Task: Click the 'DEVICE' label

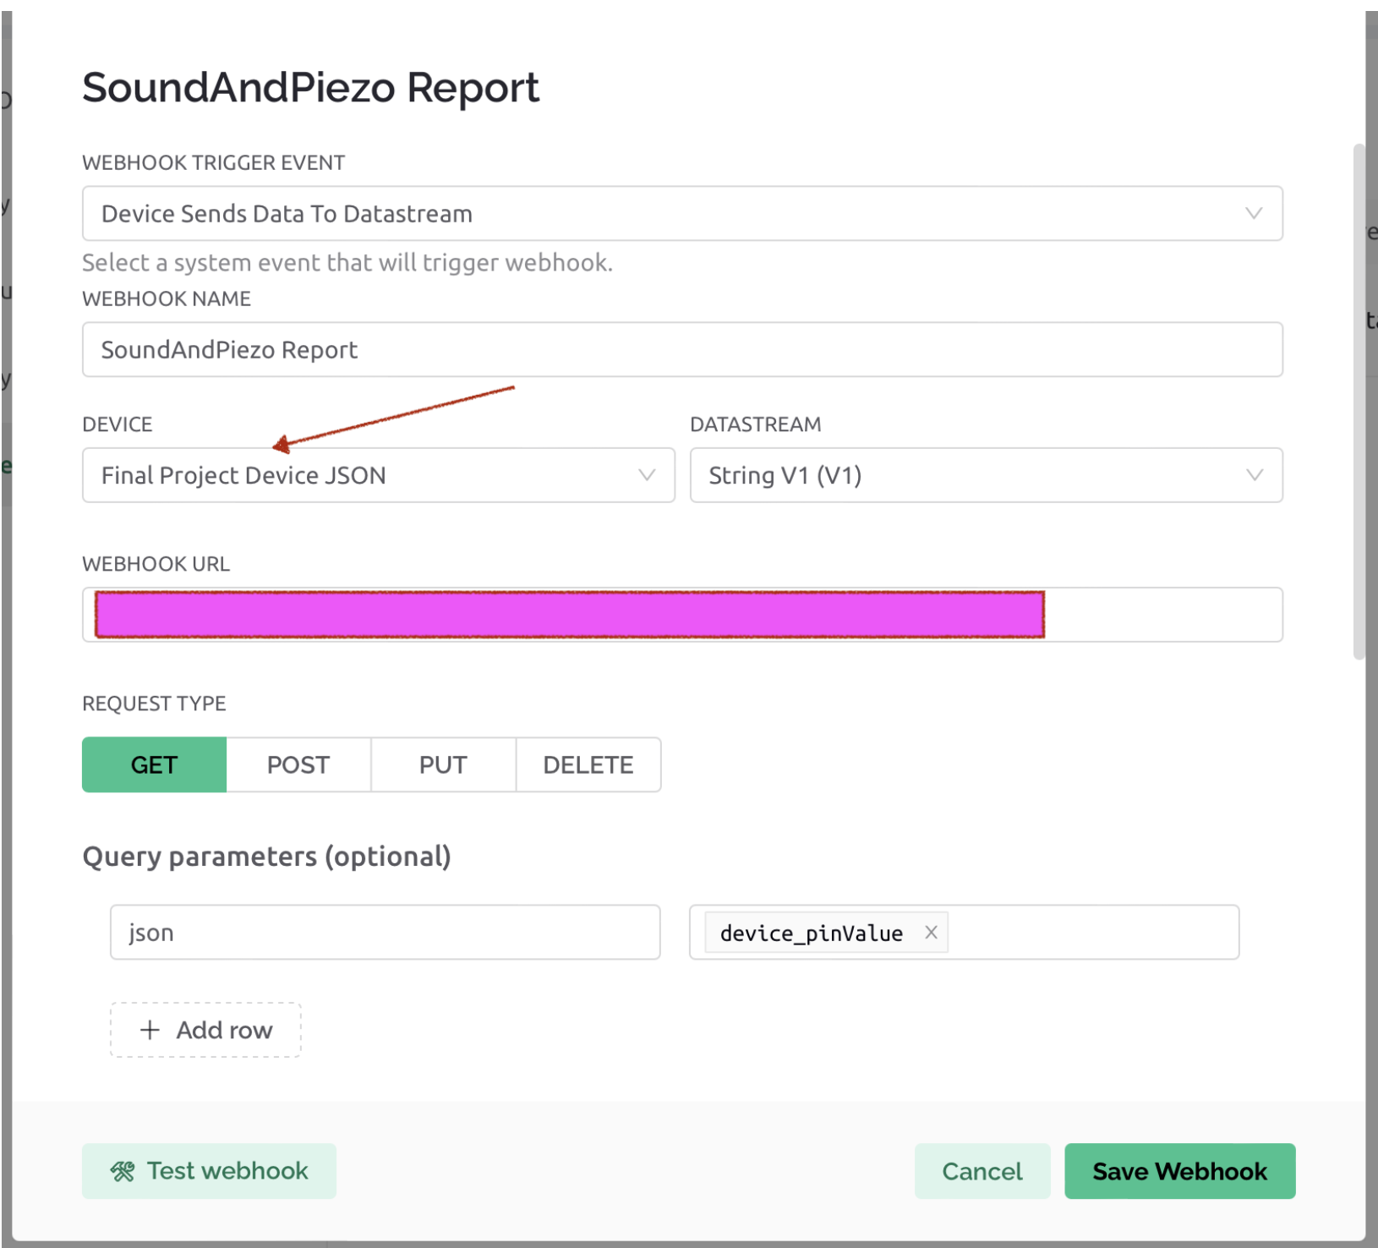Action: [118, 424]
